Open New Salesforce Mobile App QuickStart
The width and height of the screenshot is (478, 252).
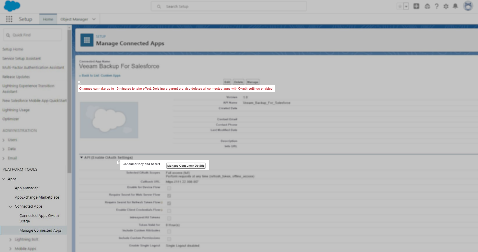[x=34, y=101]
